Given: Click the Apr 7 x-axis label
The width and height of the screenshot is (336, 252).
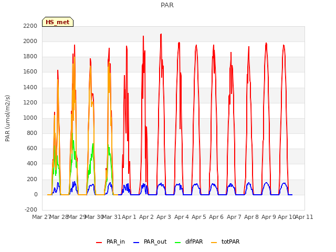Looking at the screenshot, I should 234,217.
